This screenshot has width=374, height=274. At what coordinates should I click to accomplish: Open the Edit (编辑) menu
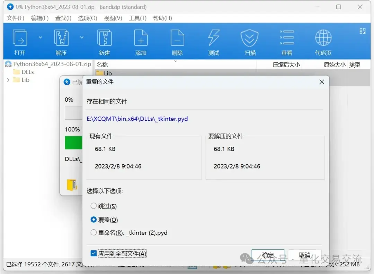39,18
